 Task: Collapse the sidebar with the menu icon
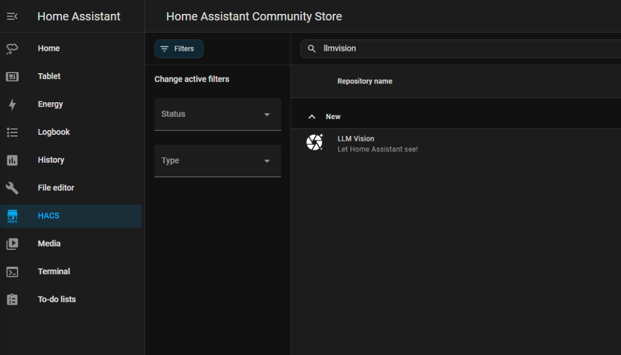12,16
